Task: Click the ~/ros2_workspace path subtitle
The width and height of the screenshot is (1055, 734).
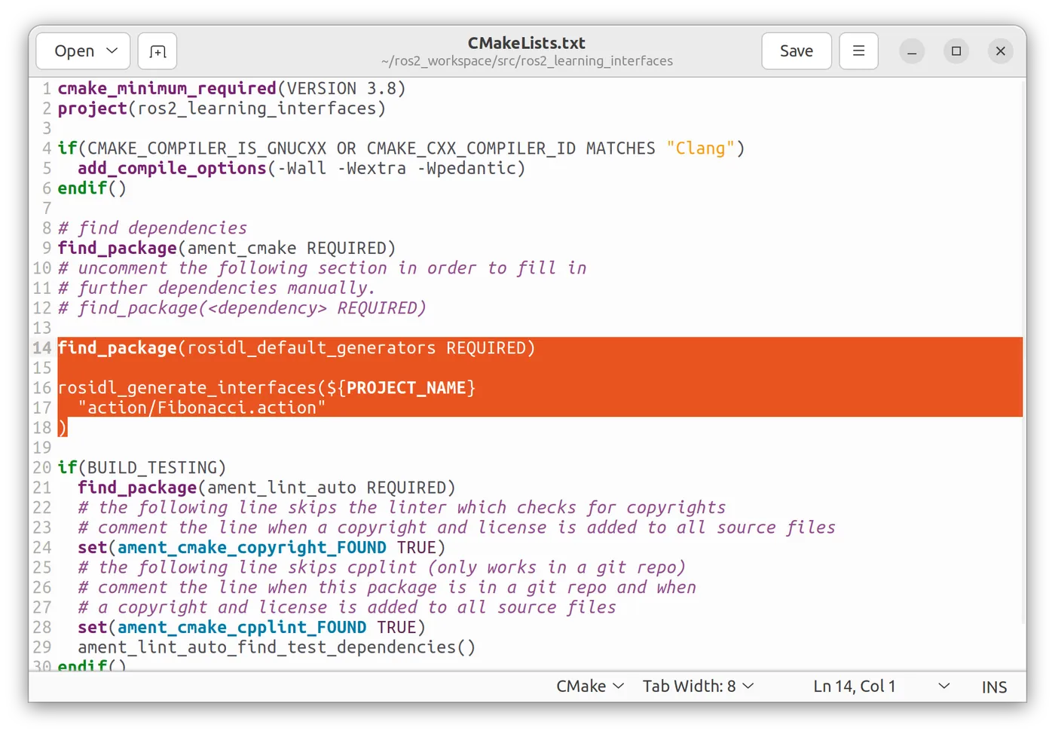Action: click(x=527, y=61)
